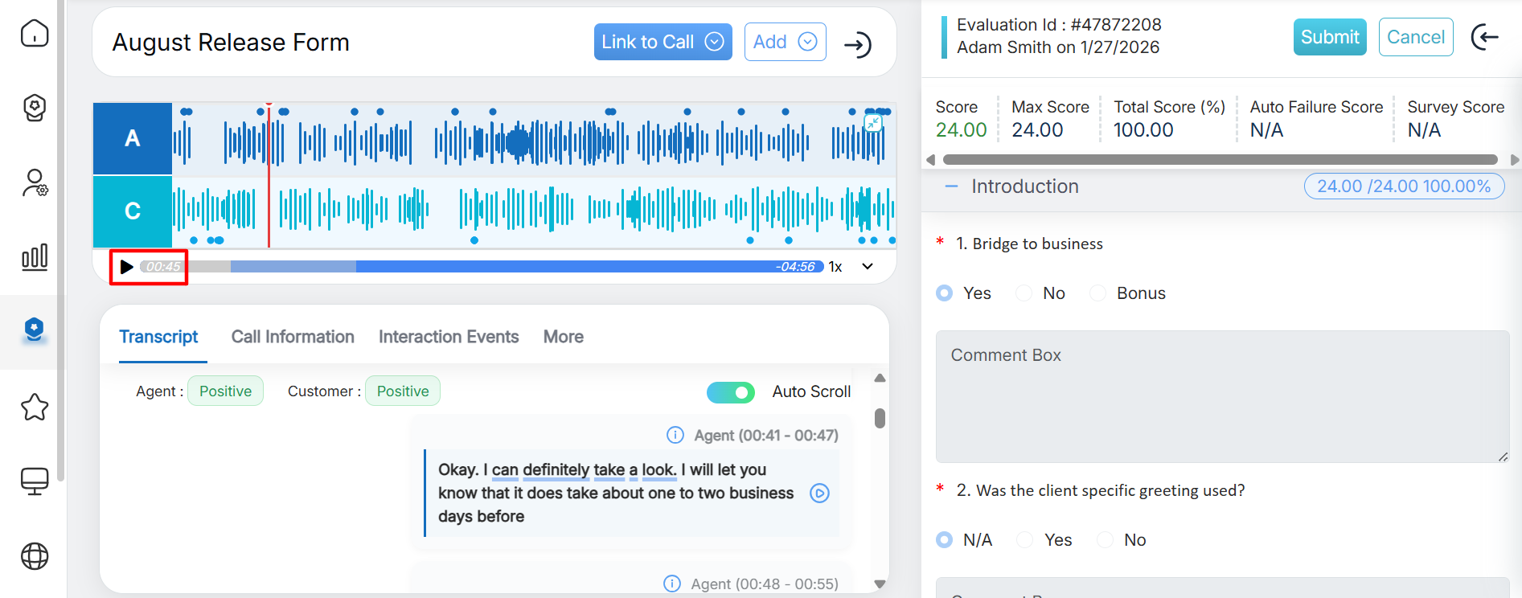Open the bar chart reports icon
The height and width of the screenshot is (598, 1522).
point(35,257)
